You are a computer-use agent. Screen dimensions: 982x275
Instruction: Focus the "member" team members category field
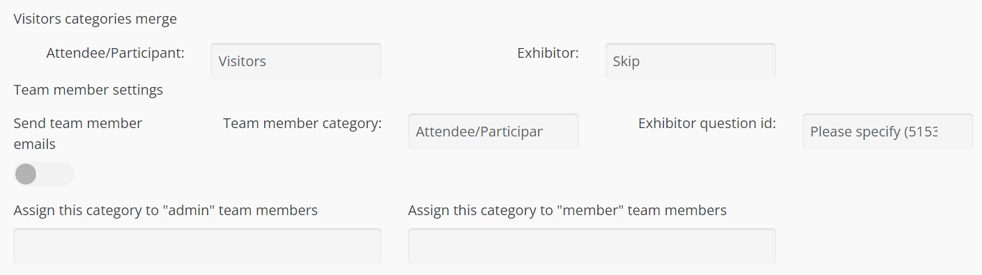point(592,246)
